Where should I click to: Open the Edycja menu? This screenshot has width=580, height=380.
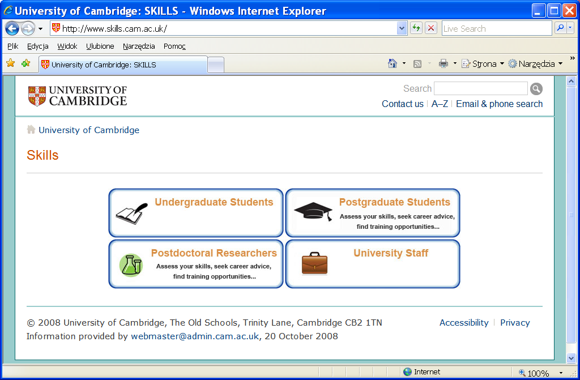[38, 46]
